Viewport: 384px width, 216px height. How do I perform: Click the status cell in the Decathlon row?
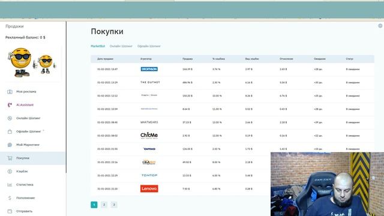click(353, 70)
